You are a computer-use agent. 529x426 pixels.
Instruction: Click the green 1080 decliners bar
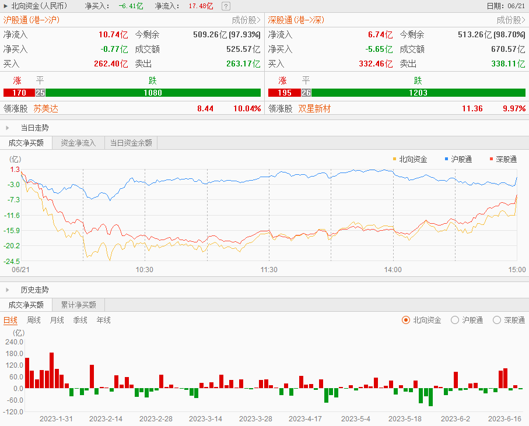pyautogui.click(x=153, y=93)
